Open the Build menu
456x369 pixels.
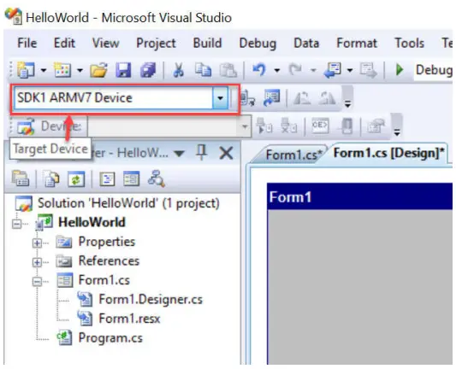click(207, 43)
